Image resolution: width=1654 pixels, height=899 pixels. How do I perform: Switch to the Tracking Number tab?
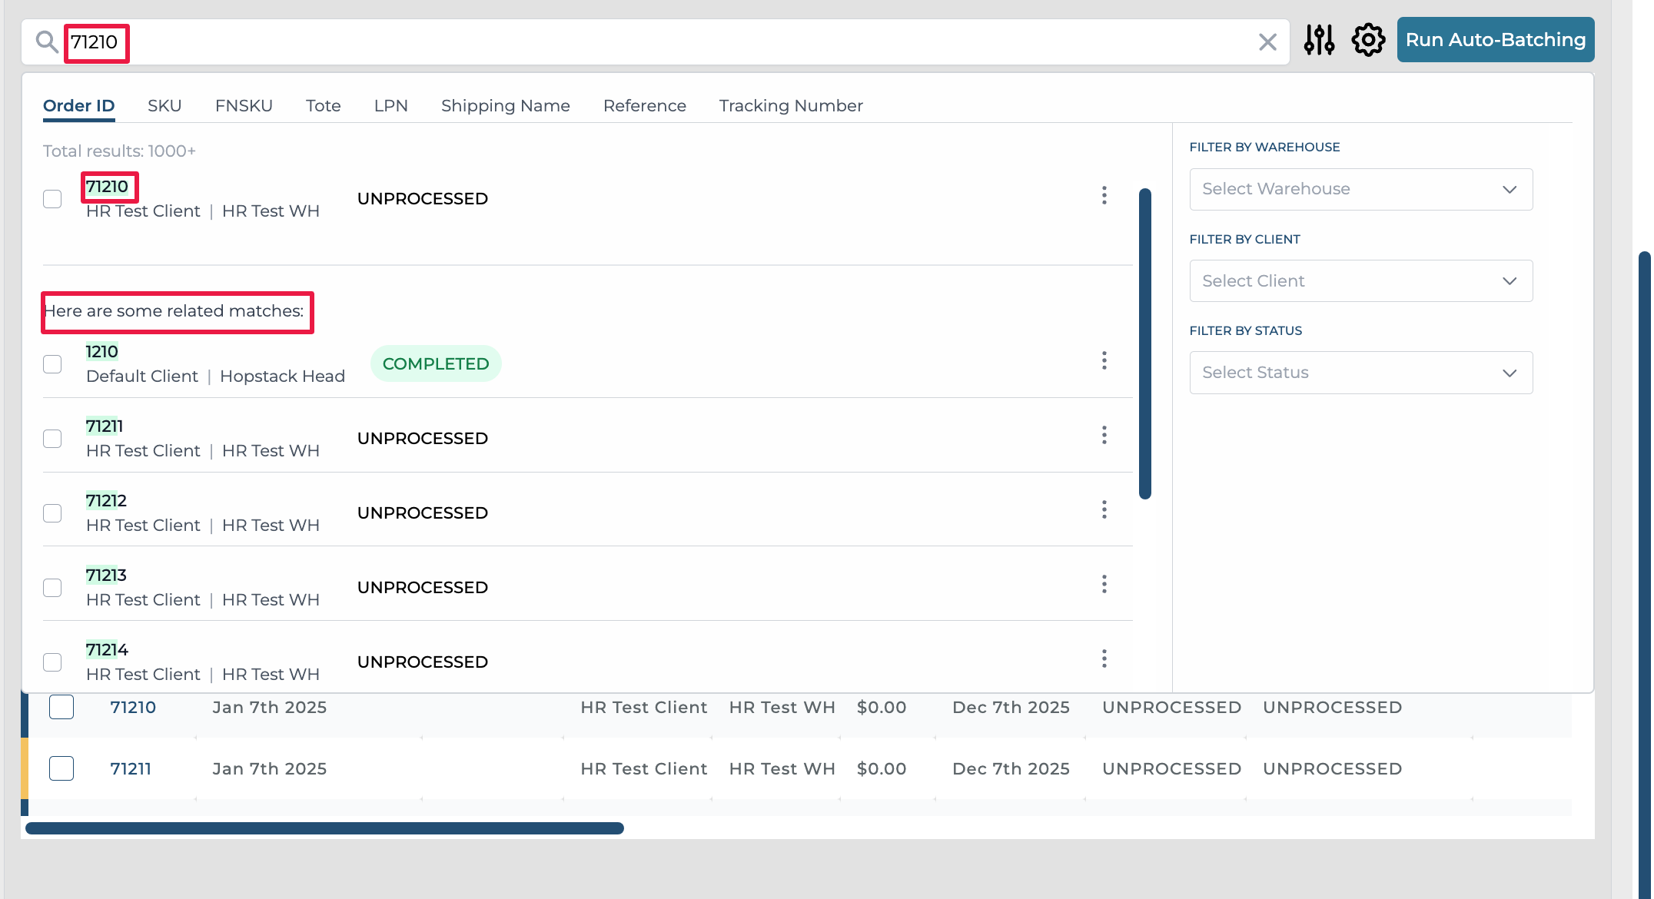click(790, 106)
